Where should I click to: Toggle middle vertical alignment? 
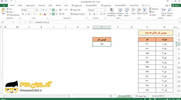53,10
